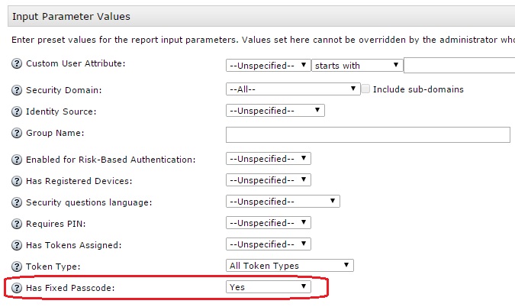The height and width of the screenshot is (307, 515).
Task: Expand Security Domain All dropdown
Action: point(293,89)
